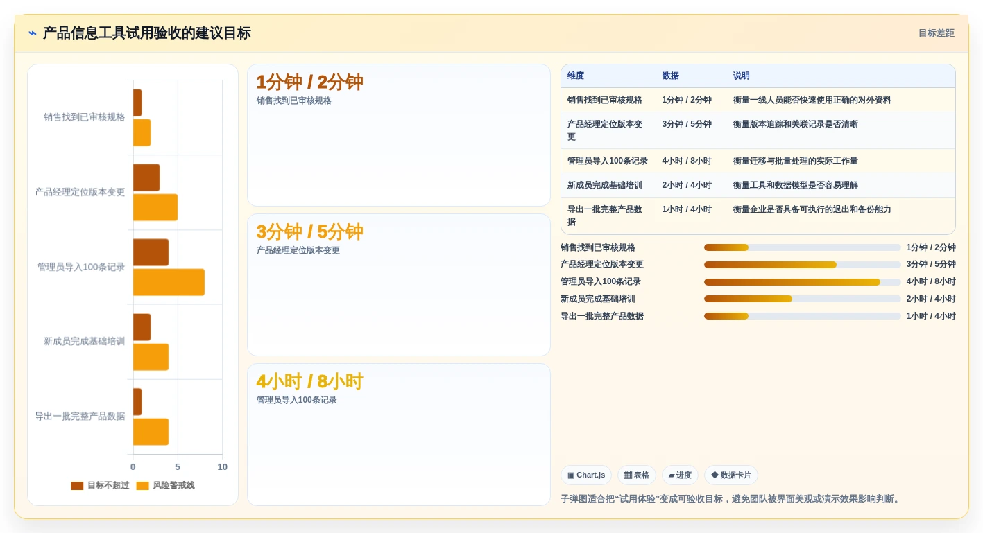
Task: Click progress value 4小时 / 8小时 at right
Action: (931, 282)
